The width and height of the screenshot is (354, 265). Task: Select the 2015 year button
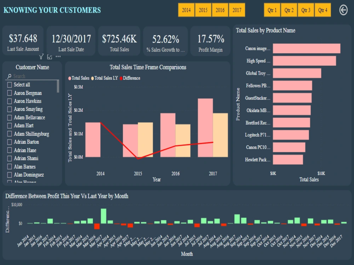click(203, 10)
